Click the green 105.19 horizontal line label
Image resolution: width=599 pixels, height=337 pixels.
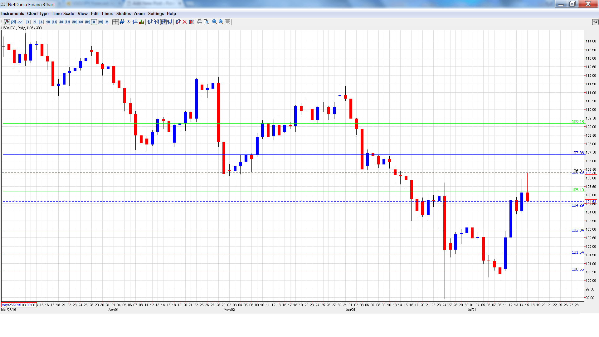click(577, 190)
